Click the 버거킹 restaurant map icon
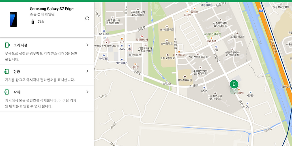 click(x=135, y=64)
